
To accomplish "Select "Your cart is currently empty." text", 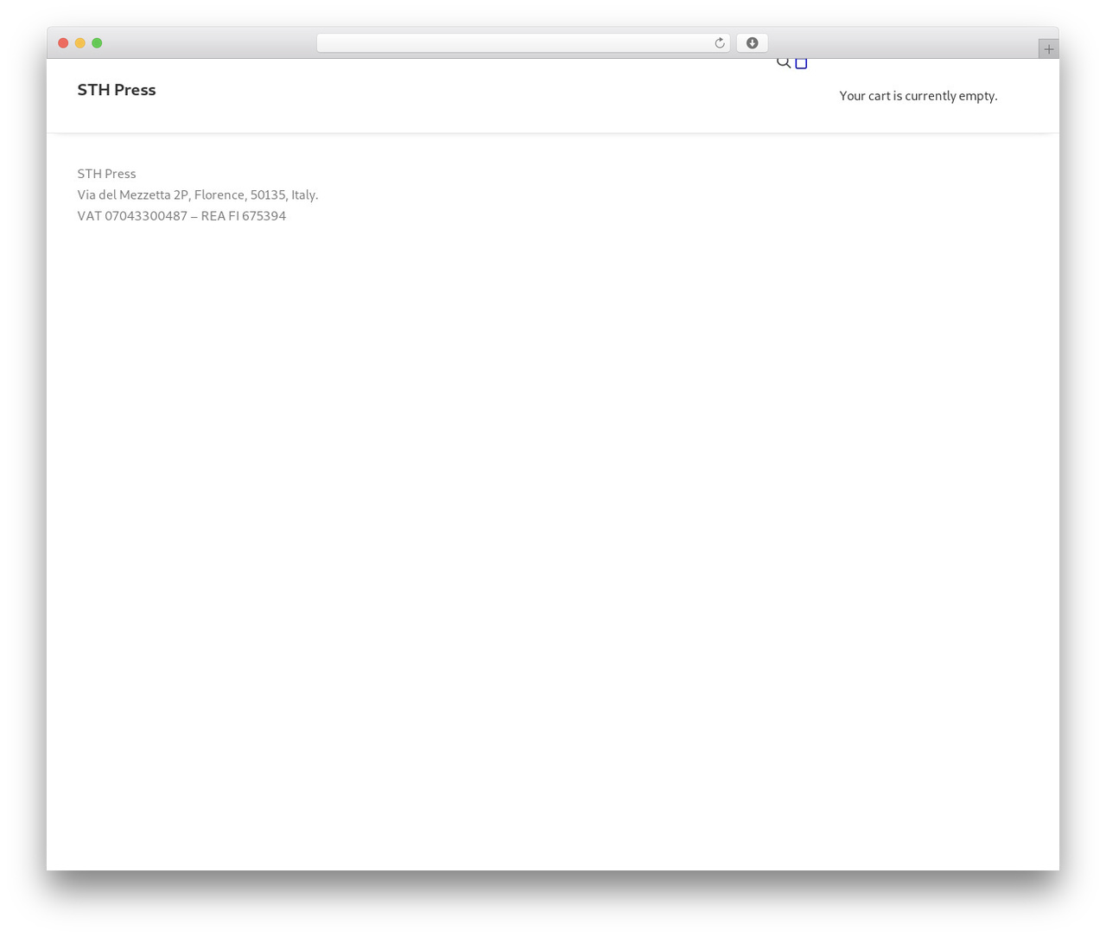I will [x=918, y=96].
